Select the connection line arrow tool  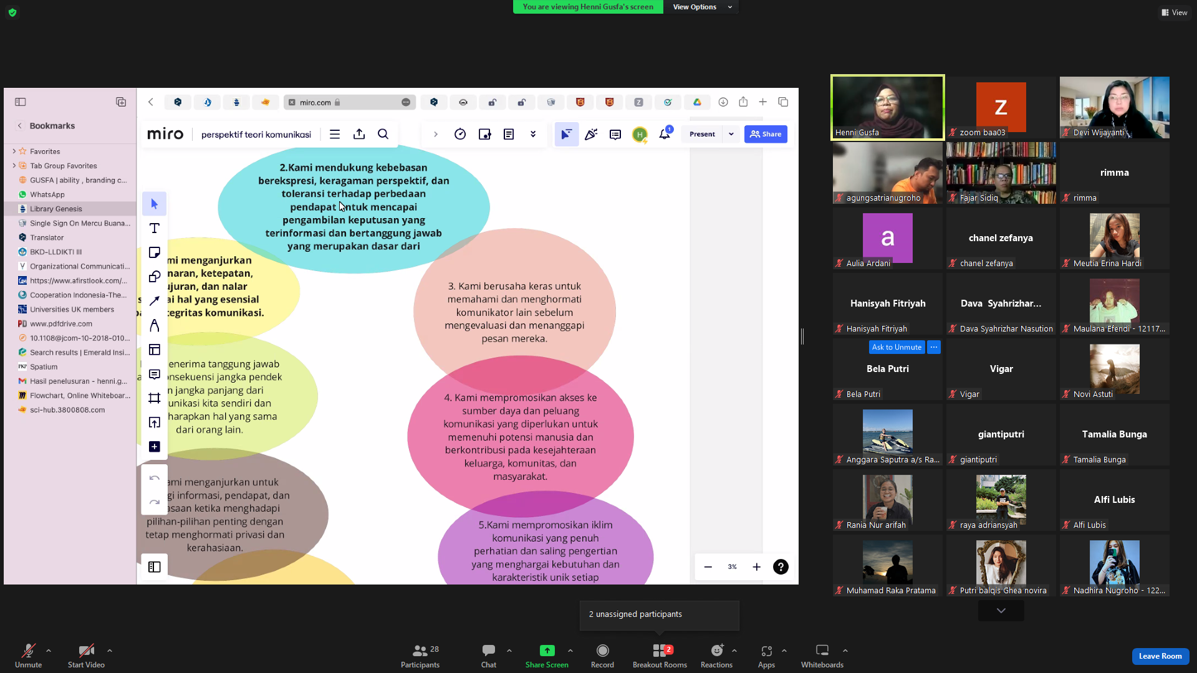point(155,301)
